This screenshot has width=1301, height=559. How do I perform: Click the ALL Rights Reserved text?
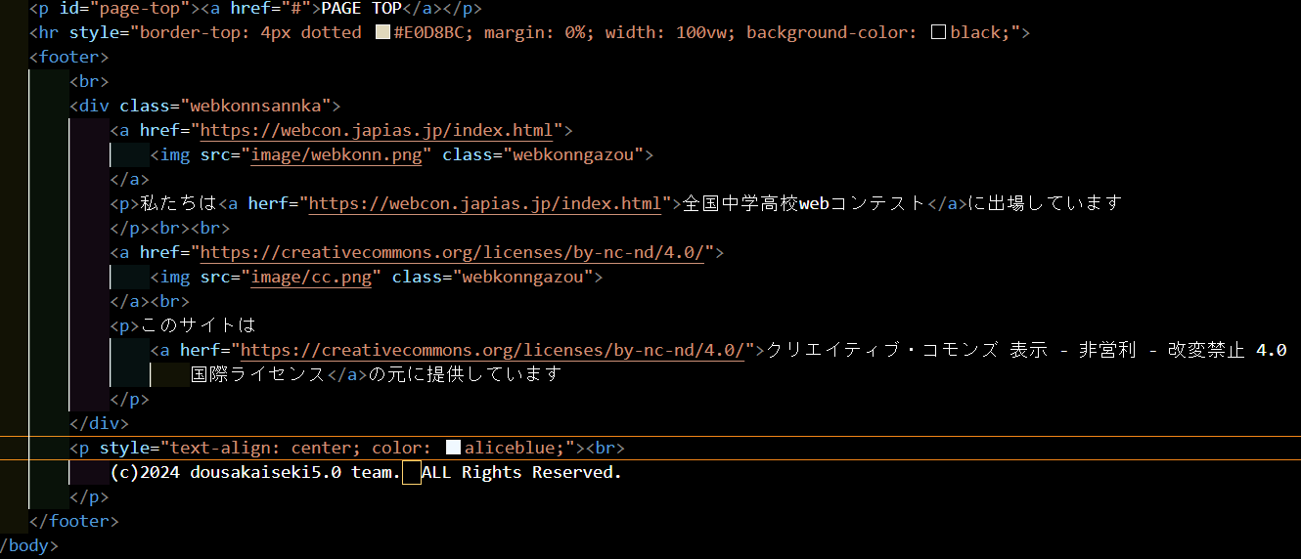pyautogui.click(x=521, y=472)
